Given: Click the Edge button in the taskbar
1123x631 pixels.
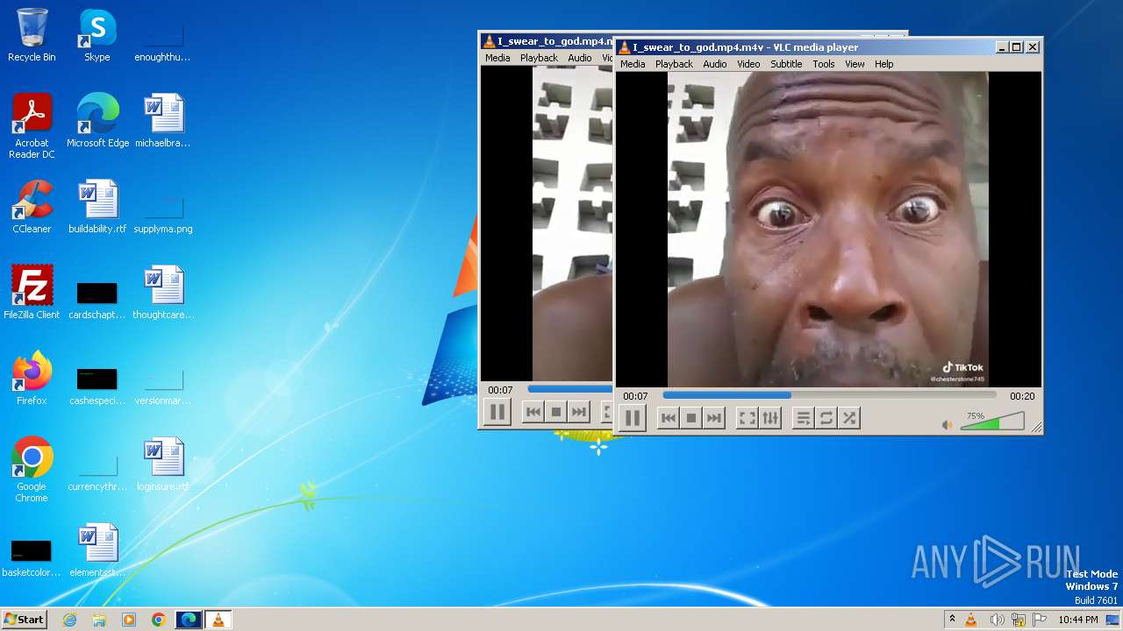Looking at the screenshot, I should [x=189, y=620].
